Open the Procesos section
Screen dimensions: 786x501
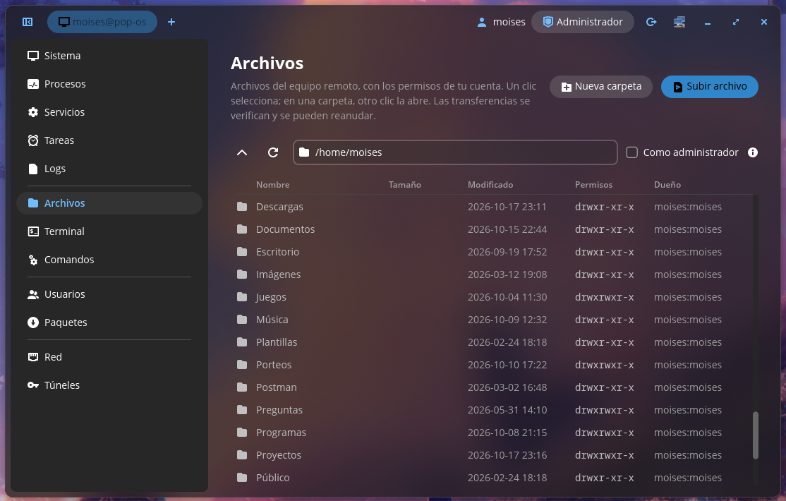[x=109, y=84]
